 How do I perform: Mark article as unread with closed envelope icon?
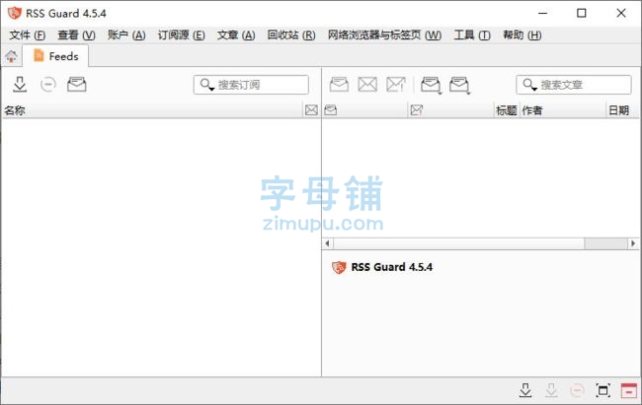pos(367,85)
